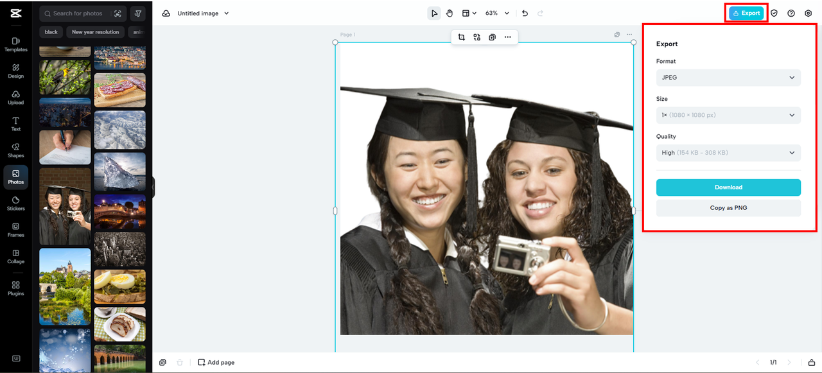Open the layout view dropdown
The width and height of the screenshot is (822, 373).
point(469,13)
